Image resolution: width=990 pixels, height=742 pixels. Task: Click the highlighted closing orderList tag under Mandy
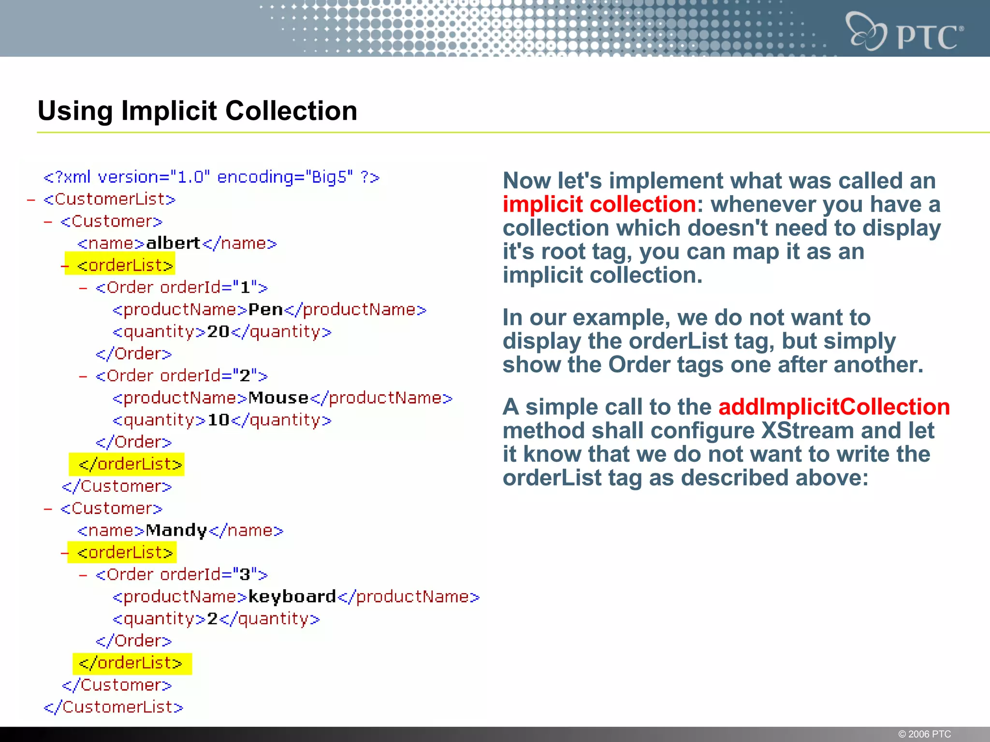[x=130, y=663]
